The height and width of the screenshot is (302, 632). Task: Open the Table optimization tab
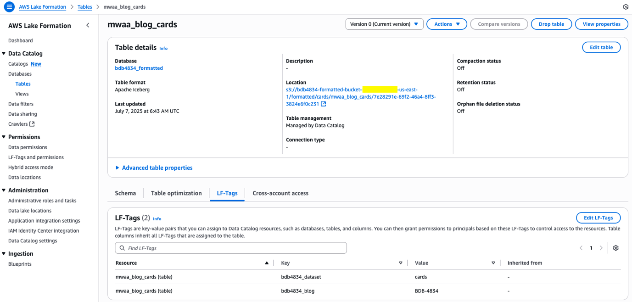[176, 193]
